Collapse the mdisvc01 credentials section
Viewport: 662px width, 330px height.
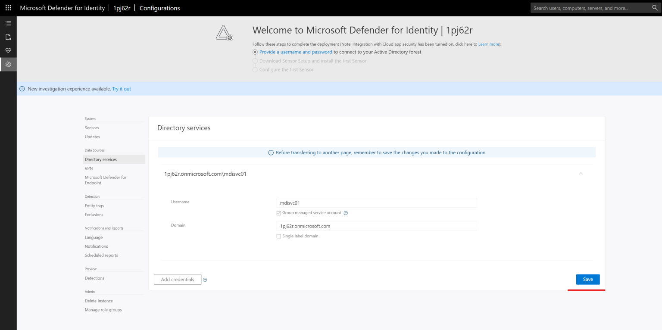[x=581, y=173]
